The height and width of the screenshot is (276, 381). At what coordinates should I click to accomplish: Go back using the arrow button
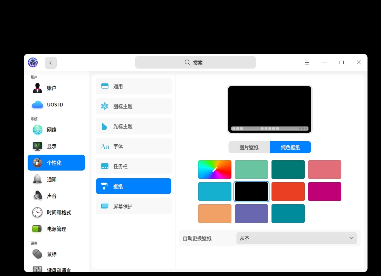click(x=51, y=63)
